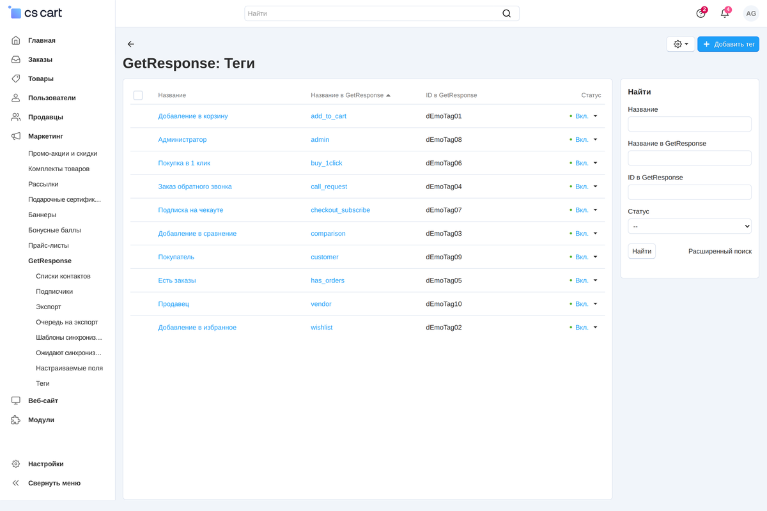Image resolution: width=767 pixels, height=511 pixels.
Task: Click the search magnifier icon
Action: point(507,13)
